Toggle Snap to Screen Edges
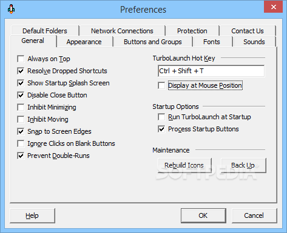287x233 pixels. (21, 131)
